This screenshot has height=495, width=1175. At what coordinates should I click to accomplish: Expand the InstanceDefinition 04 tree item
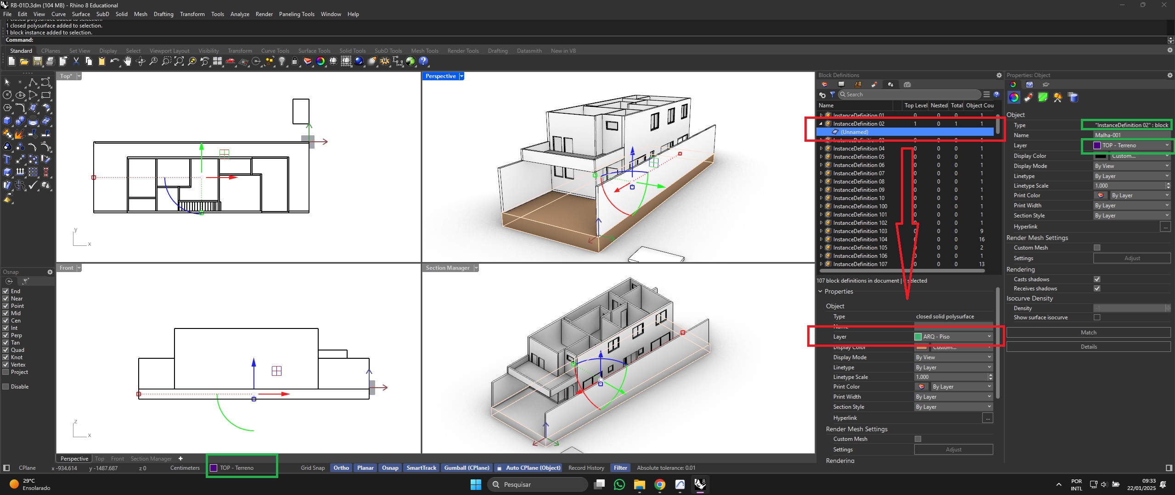(821, 149)
